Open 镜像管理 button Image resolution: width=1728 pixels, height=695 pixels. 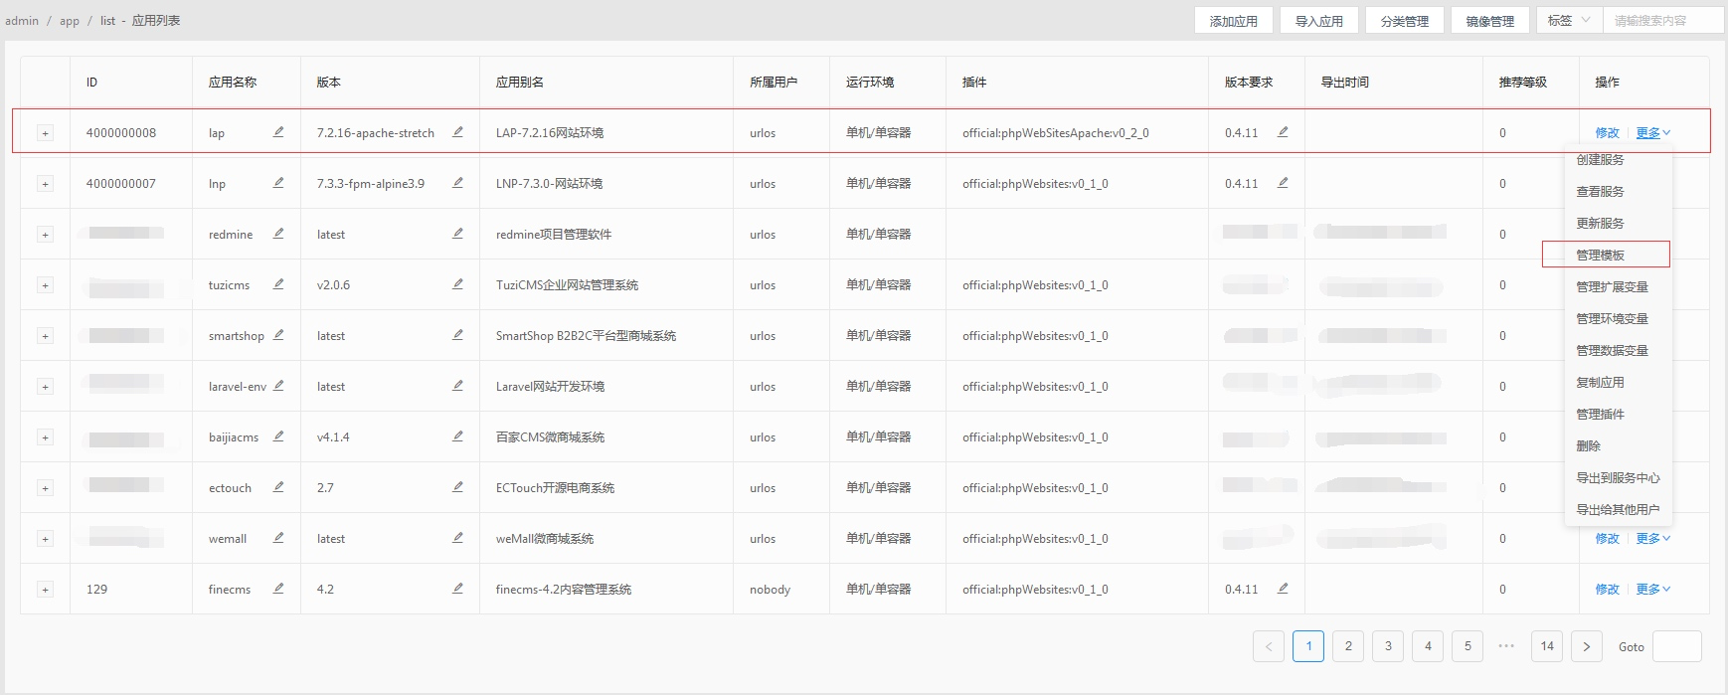pyautogui.click(x=1490, y=20)
